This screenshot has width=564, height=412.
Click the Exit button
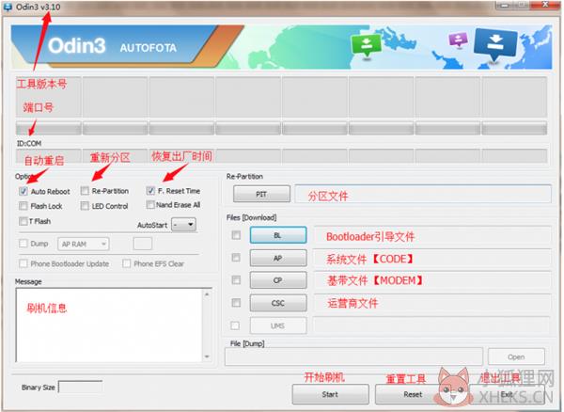click(x=508, y=394)
